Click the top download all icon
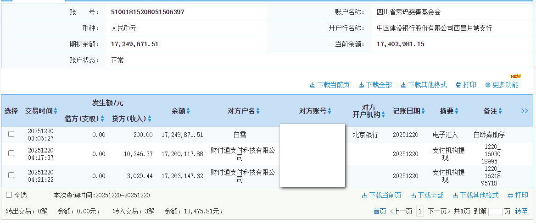The height and width of the screenshot is (223, 536). [361, 85]
